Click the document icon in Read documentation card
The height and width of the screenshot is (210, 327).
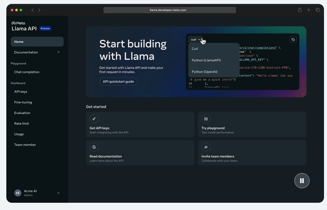(94, 147)
